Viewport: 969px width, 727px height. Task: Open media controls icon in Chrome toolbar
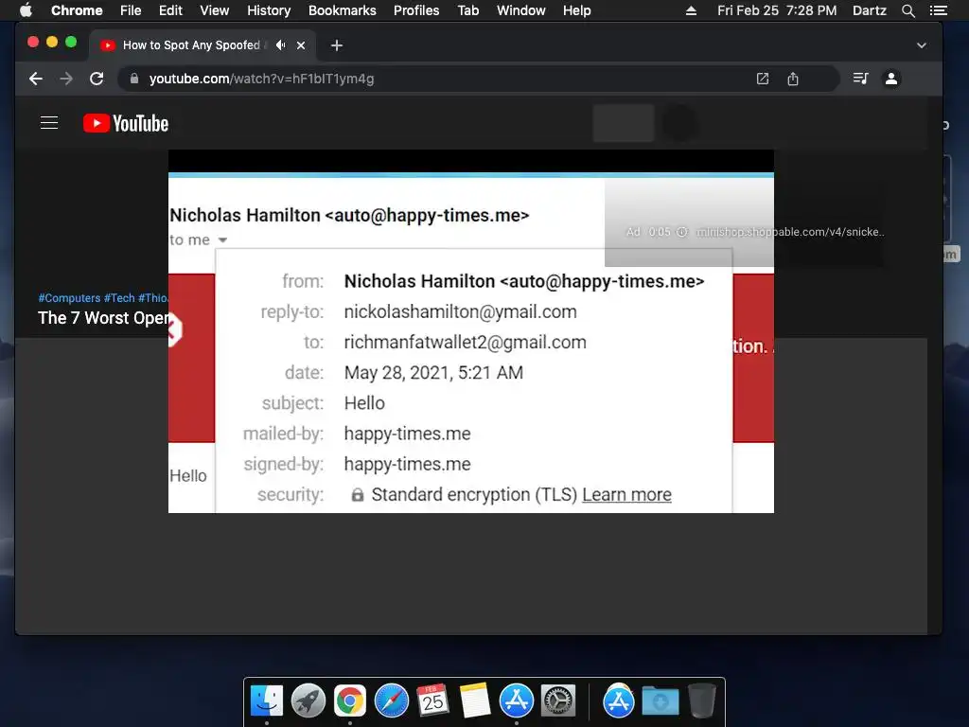860,79
